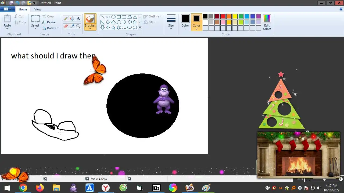Open File Explorer from the taskbar
The height and width of the screenshot is (193, 344).
click(56, 188)
